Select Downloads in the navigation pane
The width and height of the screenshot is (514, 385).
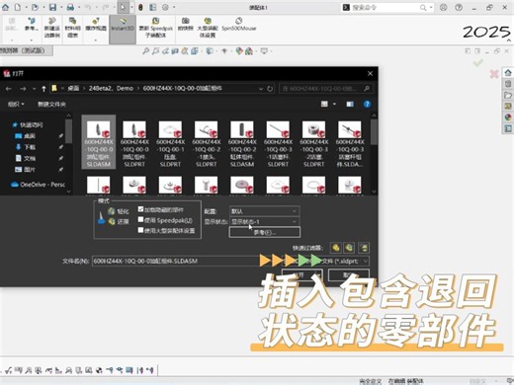coord(26,147)
